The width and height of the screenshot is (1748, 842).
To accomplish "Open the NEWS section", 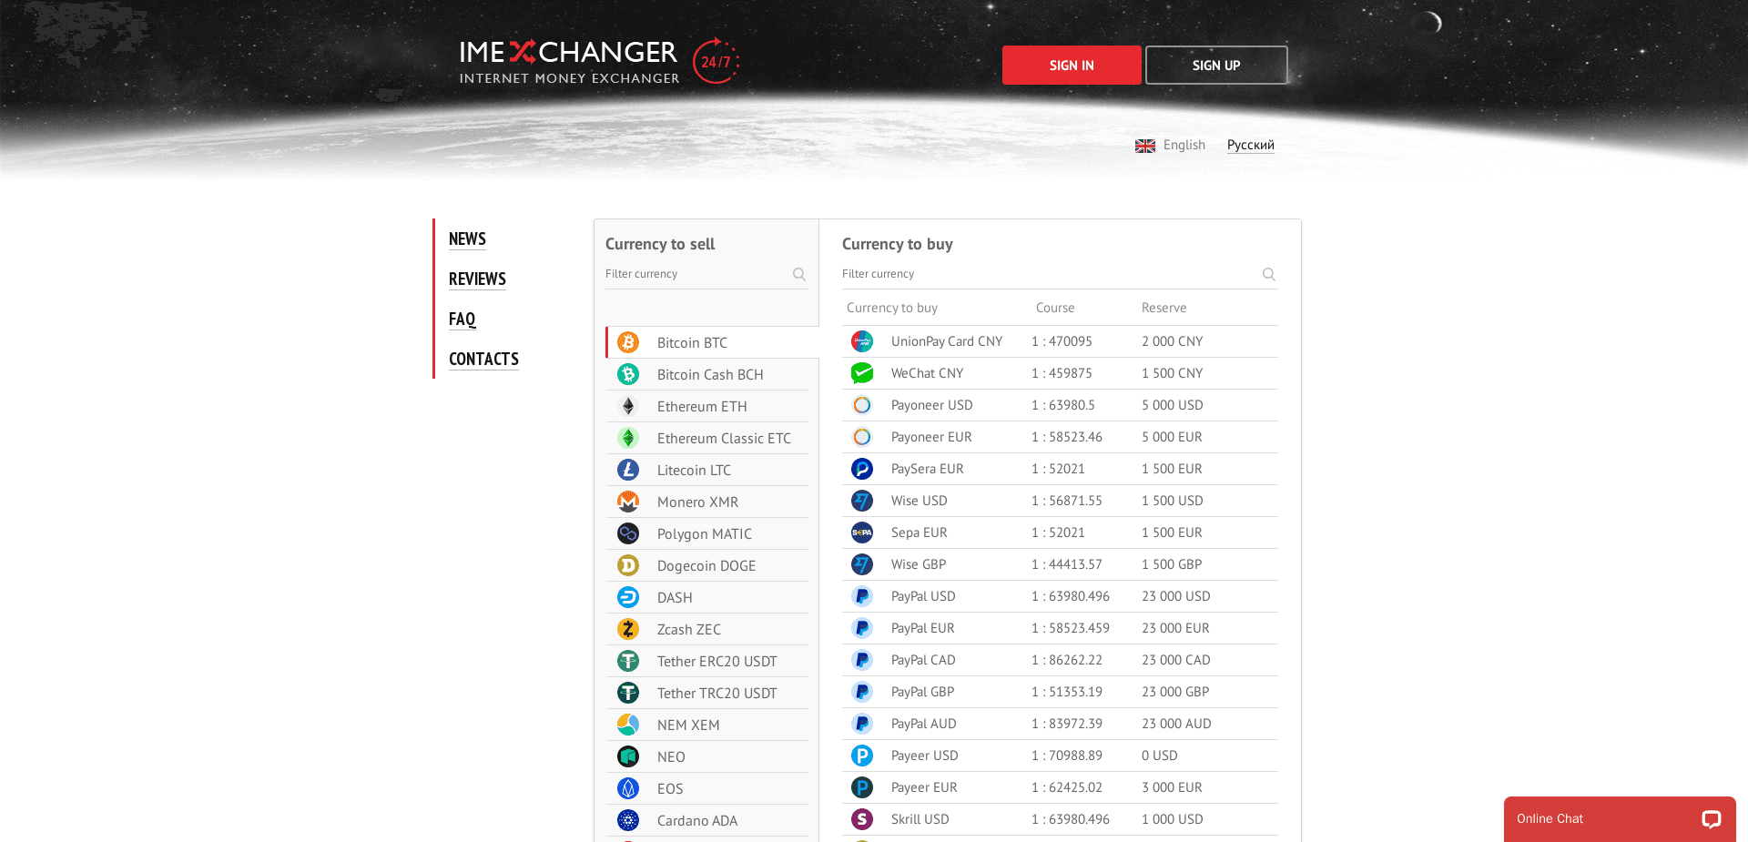I will point(467,238).
